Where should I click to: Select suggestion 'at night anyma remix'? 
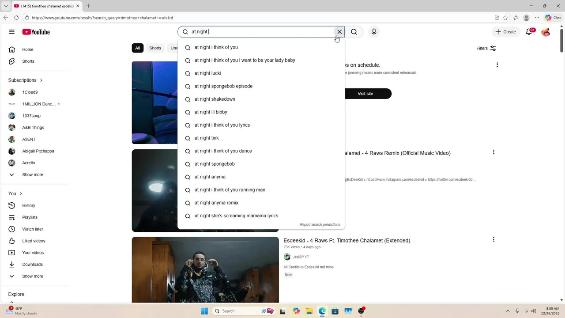point(261,203)
